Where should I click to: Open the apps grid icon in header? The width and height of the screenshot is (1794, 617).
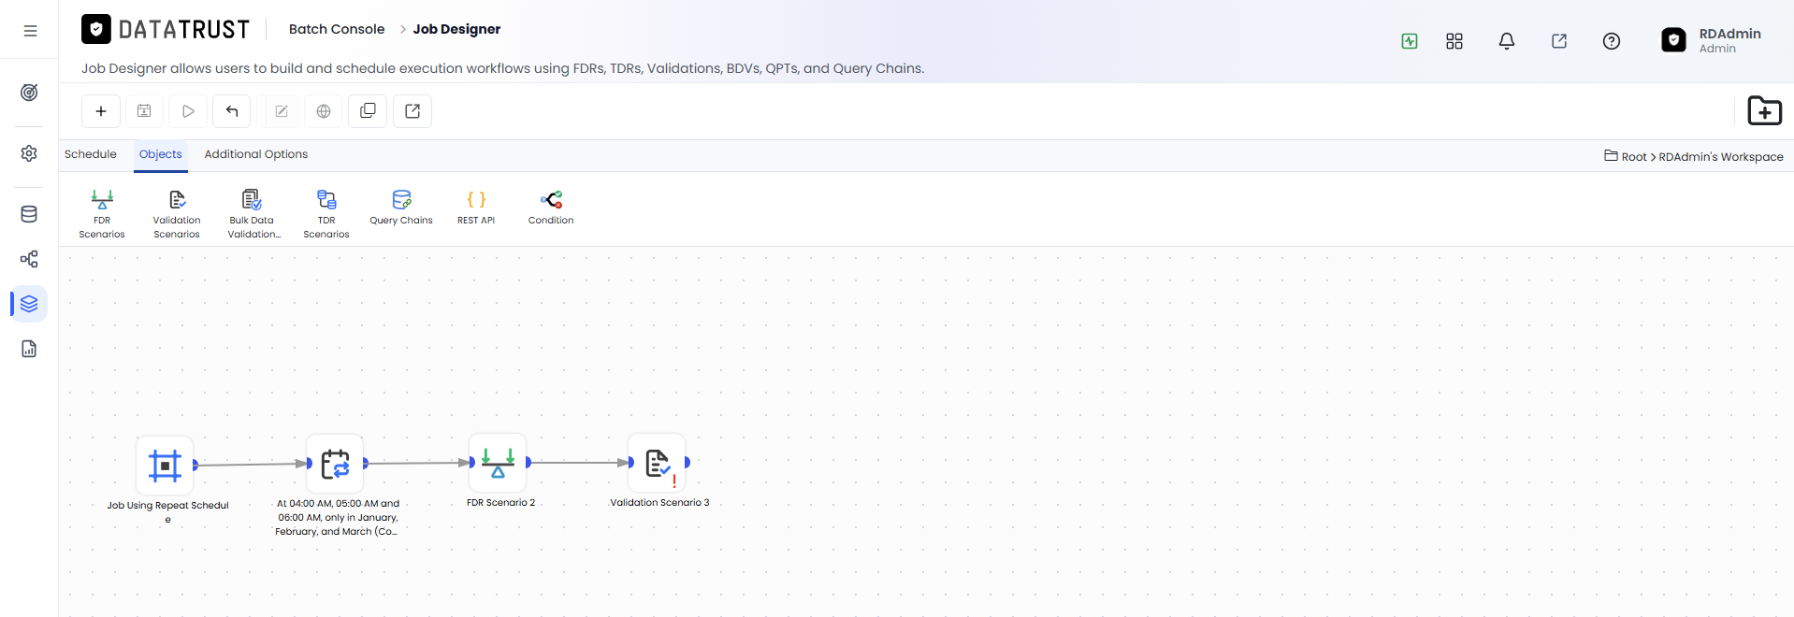(1454, 41)
